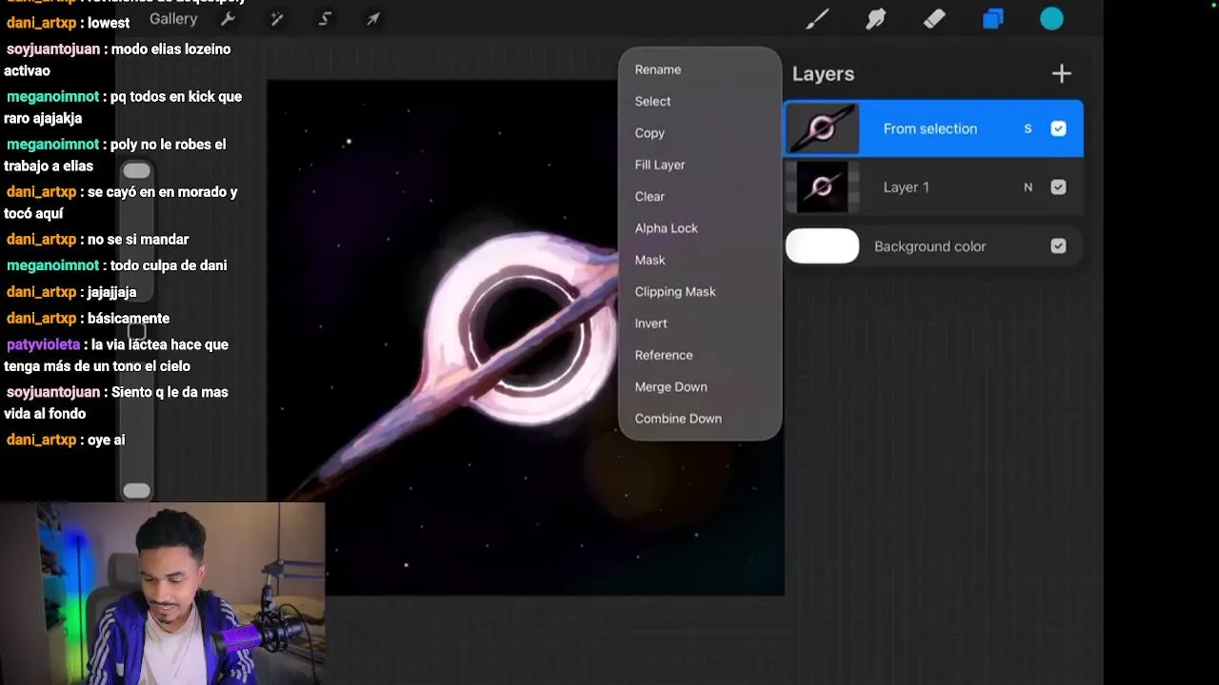Screen dimensions: 1219x685
Task: Click the brush opacity slider handle
Action: [x=137, y=491]
